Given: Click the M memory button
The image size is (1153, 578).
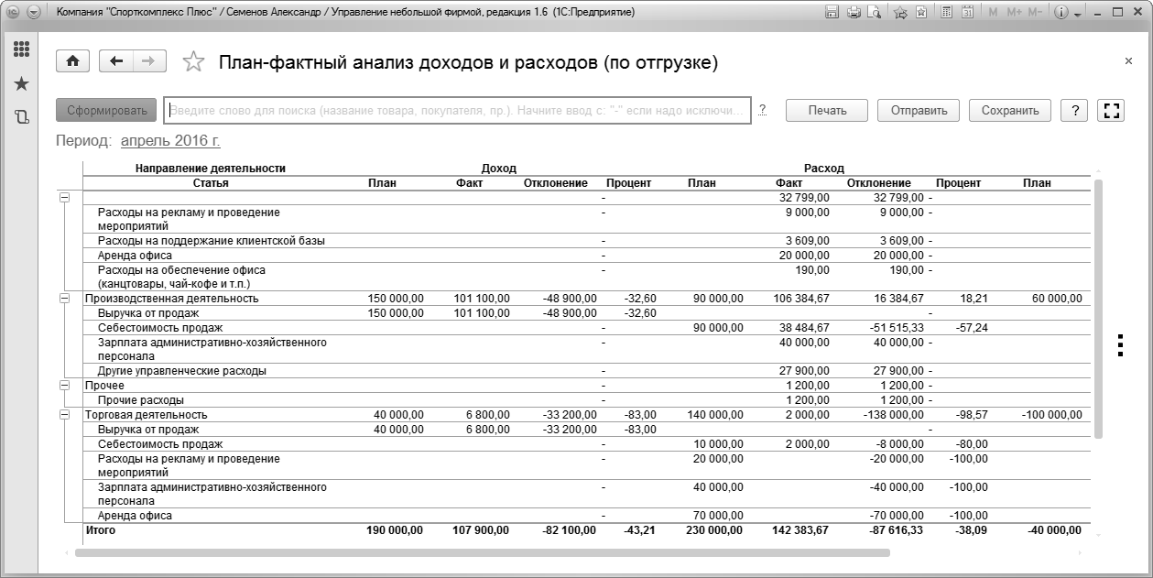Looking at the screenshot, I should [x=995, y=13].
